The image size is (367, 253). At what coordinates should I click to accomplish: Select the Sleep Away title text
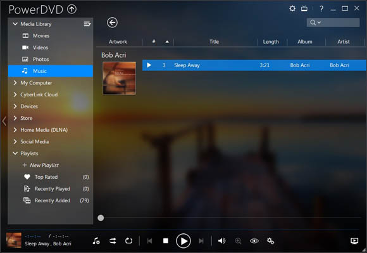187,65
